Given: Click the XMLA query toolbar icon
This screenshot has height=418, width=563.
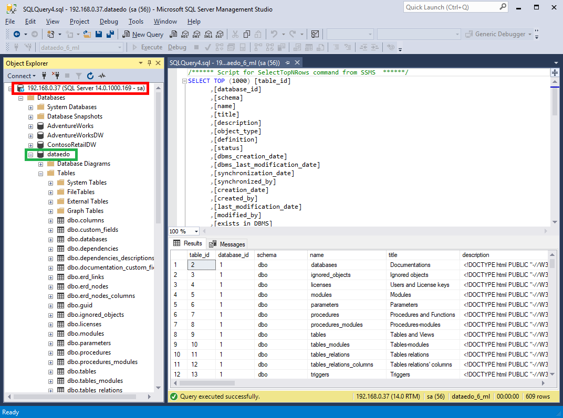Looking at the screenshot, I should [208, 34].
